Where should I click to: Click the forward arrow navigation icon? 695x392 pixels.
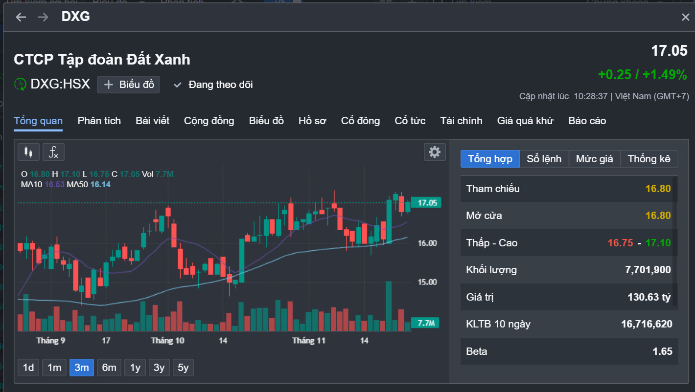pyautogui.click(x=43, y=17)
